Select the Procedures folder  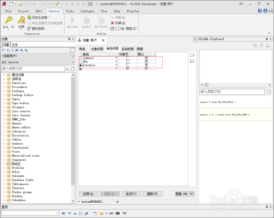[20, 87]
